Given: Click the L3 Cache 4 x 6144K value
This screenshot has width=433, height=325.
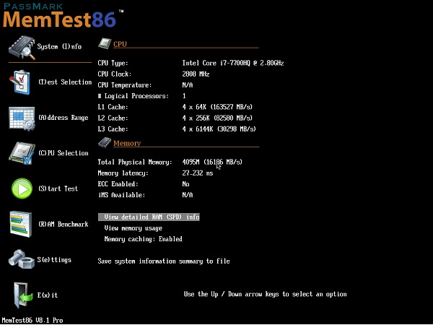Looking at the screenshot, I should click(219, 129).
